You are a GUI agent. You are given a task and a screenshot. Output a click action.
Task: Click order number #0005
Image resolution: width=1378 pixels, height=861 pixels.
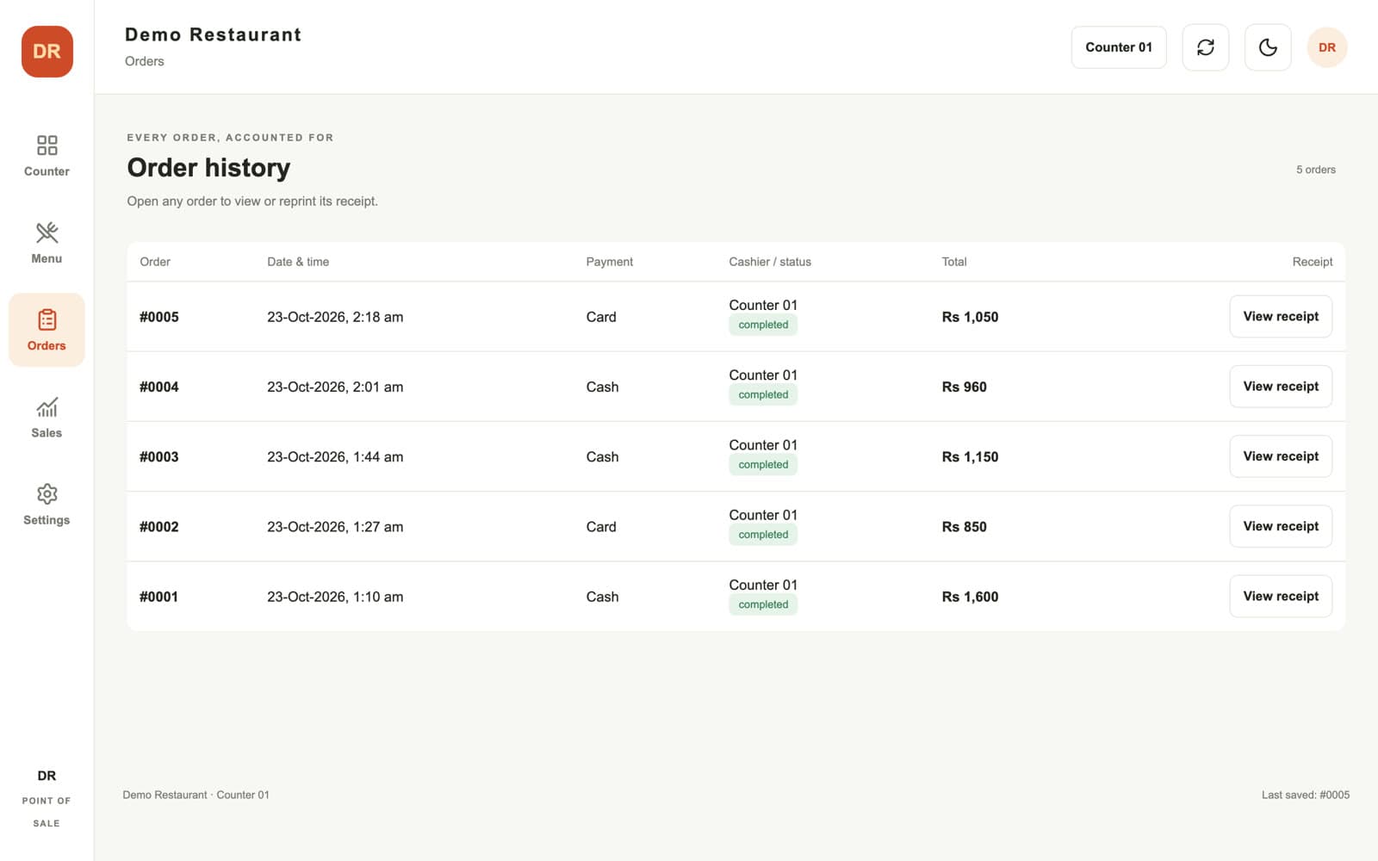click(x=159, y=317)
